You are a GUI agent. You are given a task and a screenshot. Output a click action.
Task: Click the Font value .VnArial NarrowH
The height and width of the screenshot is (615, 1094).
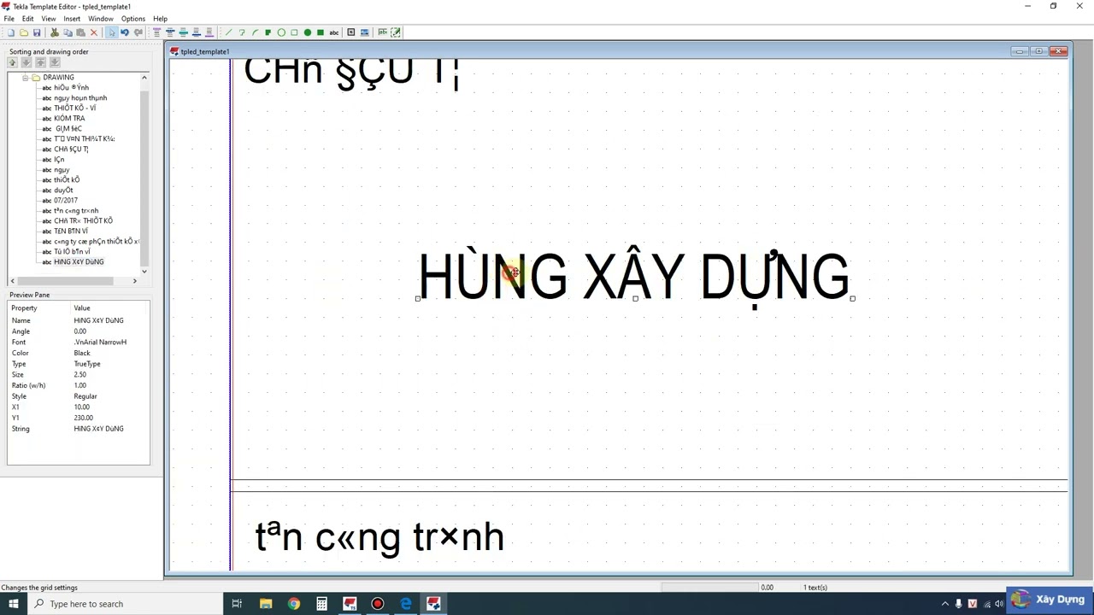click(100, 343)
